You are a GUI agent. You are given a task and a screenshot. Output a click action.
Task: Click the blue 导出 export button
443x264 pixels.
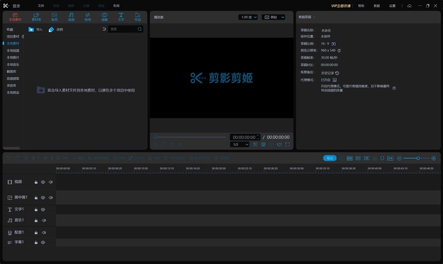[329, 158]
